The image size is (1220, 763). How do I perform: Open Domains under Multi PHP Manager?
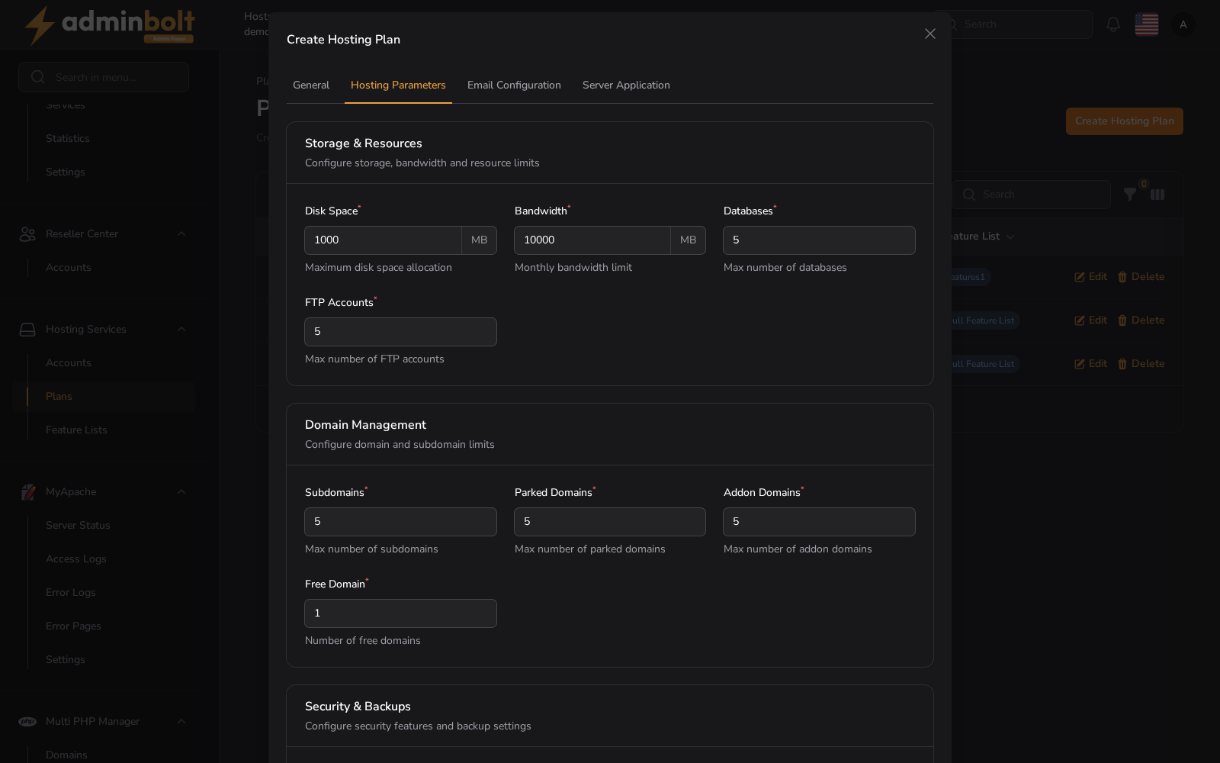point(66,755)
